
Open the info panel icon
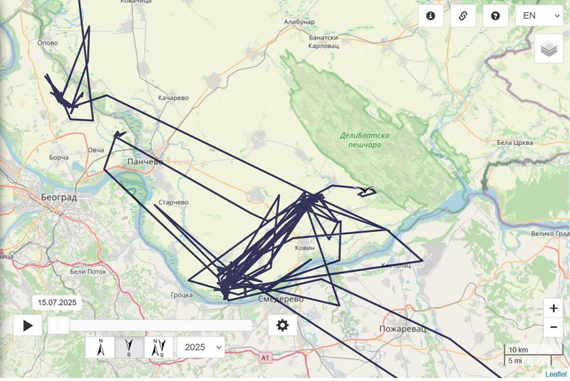click(430, 16)
